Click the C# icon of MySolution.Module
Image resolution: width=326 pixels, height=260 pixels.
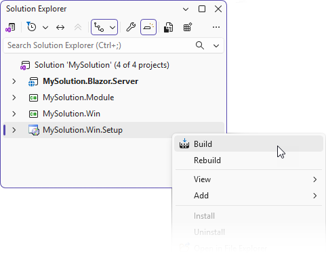[x=33, y=97]
